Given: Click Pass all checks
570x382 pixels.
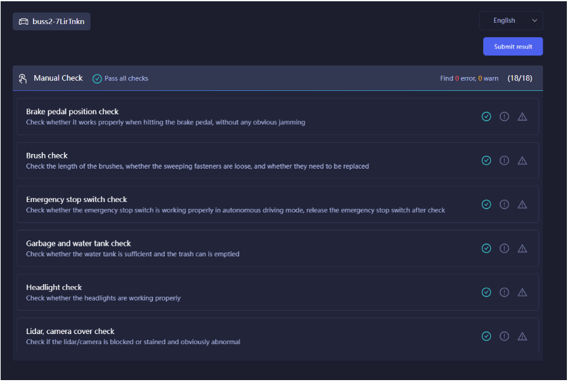Looking at the screenshot, I should pos(120,78).
